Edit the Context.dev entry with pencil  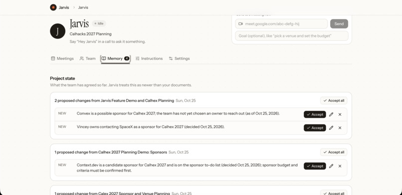pos(331,166)
